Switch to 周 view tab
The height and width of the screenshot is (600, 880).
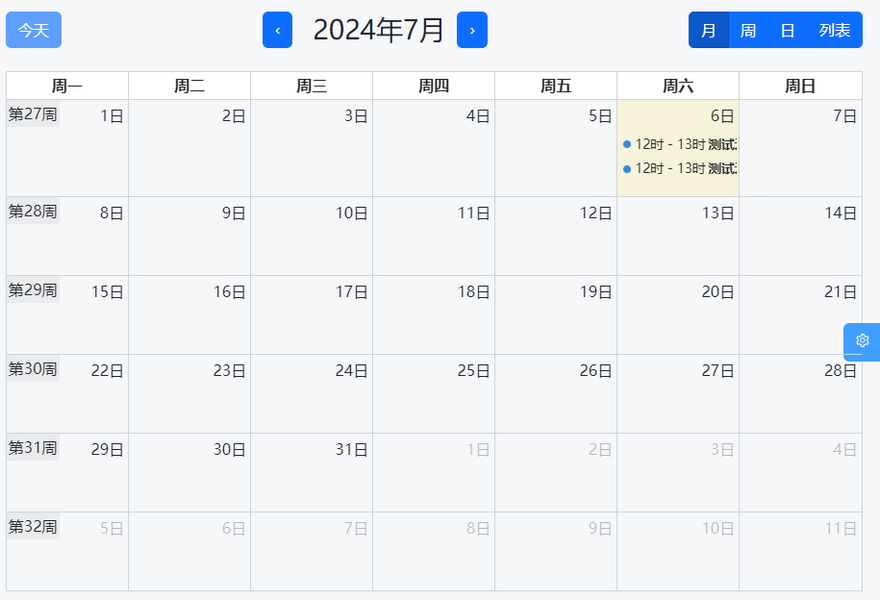(748, 30)
